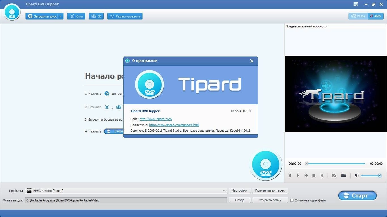387x217 pixels.
Task: Click the output path field
Action: [126, 200]
